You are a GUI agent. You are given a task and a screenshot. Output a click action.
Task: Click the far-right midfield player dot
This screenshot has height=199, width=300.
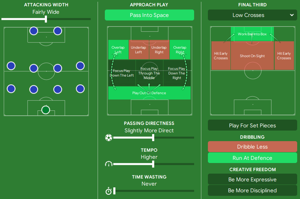[x=80, y=66]
